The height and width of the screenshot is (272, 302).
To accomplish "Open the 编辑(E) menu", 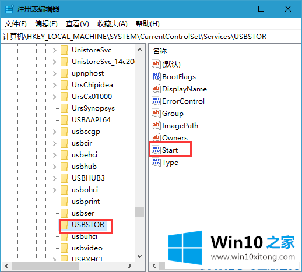I will click(x=46, y=24).
